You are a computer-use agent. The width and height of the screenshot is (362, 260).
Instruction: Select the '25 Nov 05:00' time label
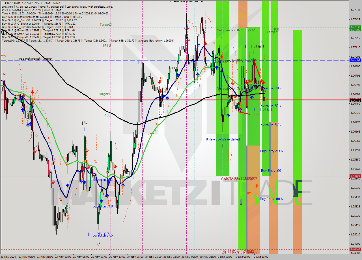[81, 257]
